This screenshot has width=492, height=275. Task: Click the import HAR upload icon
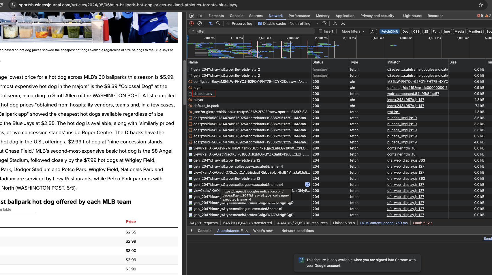pos(335,23)
